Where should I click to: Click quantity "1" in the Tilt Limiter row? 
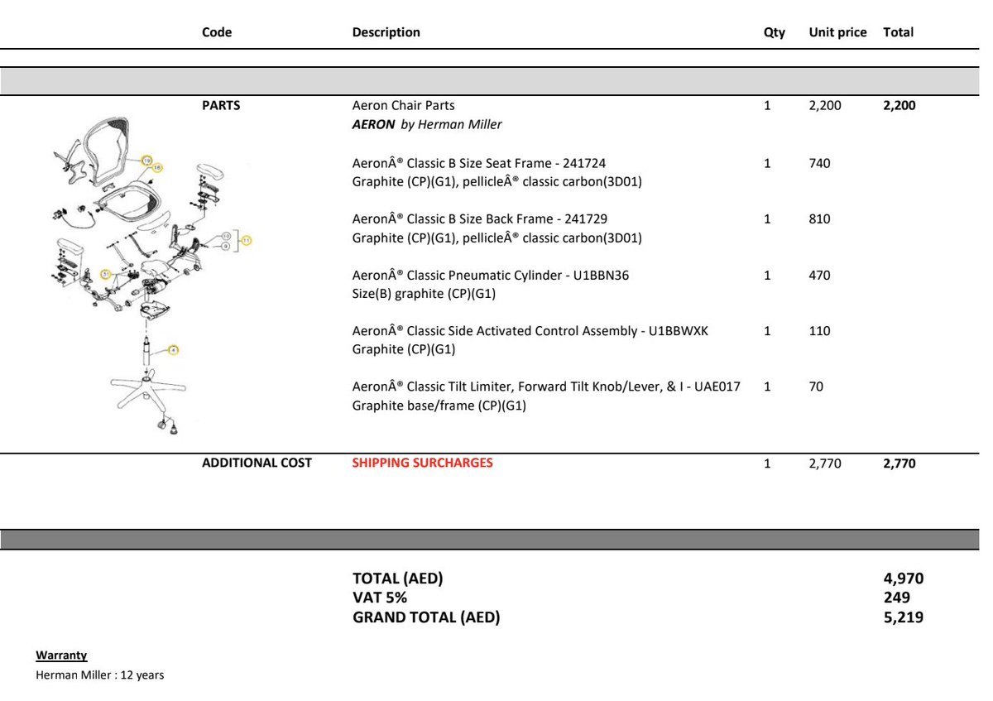[x=767, y=387]
